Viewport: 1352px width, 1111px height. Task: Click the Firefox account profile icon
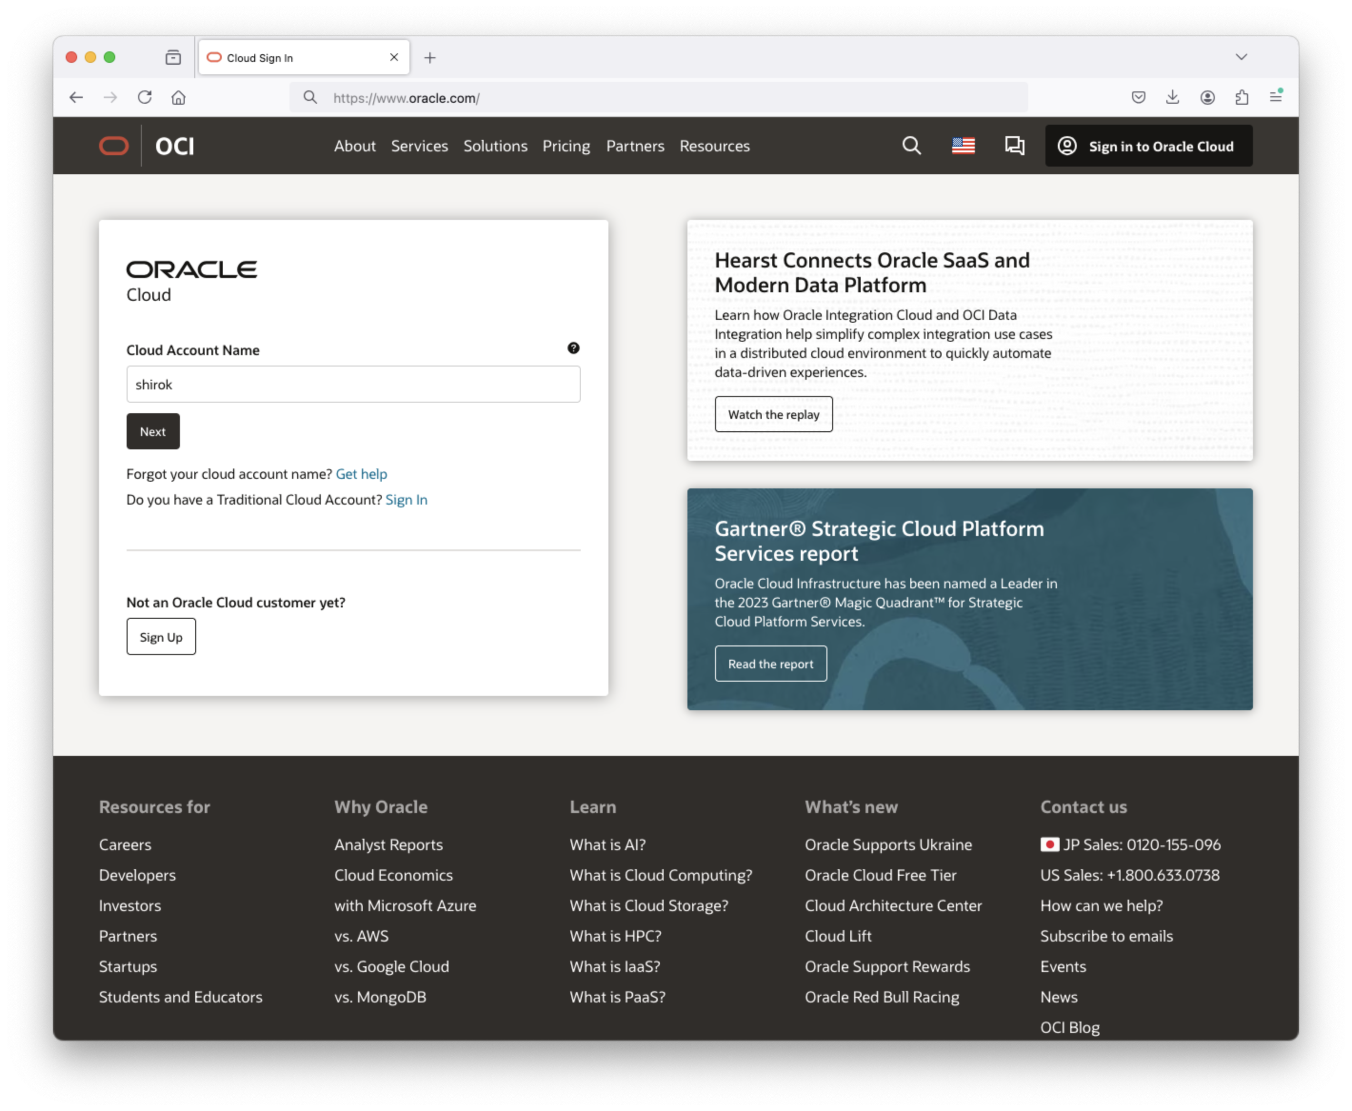tap(1207, 97)
